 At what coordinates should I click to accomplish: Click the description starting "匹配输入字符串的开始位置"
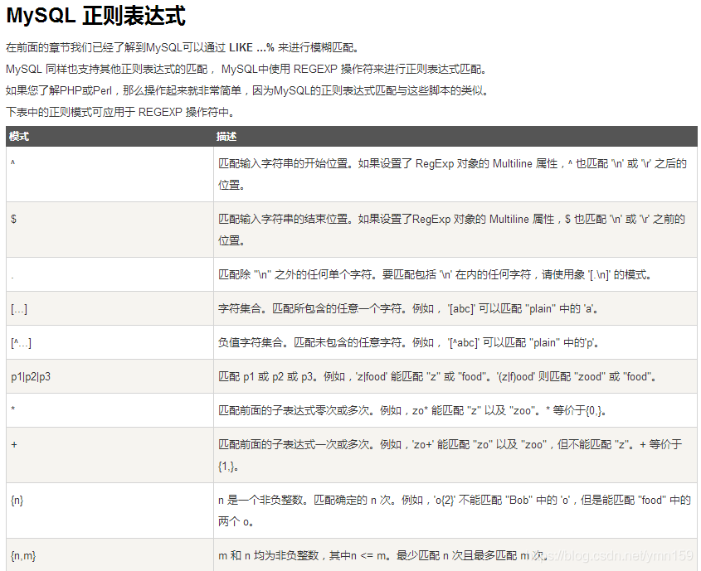pyautogui.click(x=452, y=174)
